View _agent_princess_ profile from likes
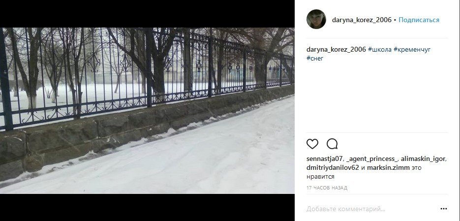The width and height of the screenshot is (460, 221). [x=372, y=159]
